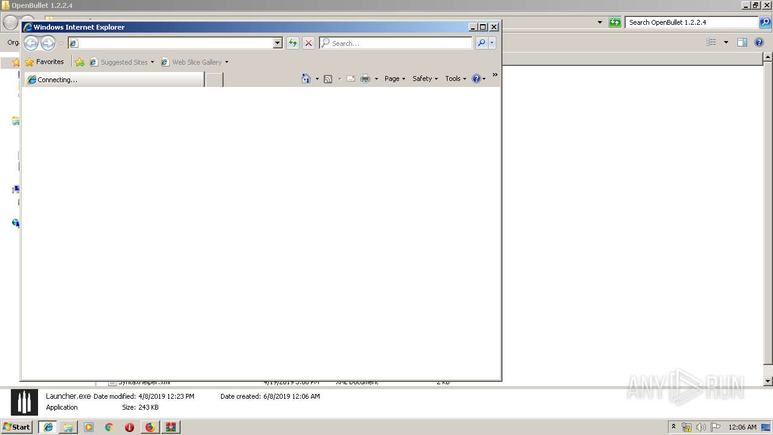Open WinRAR from the taskbar
The height and width of the screenshot is (435, 773).
pyautogui.click(x=170, y=427)
